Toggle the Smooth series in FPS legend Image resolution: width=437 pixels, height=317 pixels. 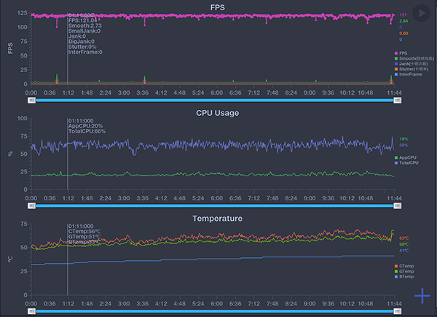point(412,58)
